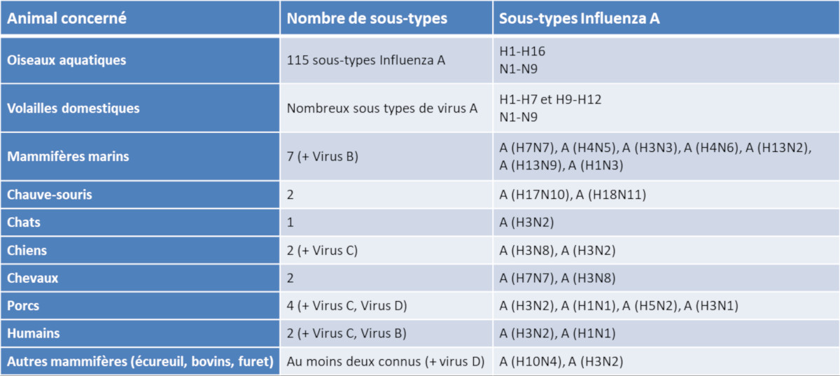Click the 'Sous-types Influenza A' column header
Image resolution: width=840 pixels, height=376 pixels.
580,19
